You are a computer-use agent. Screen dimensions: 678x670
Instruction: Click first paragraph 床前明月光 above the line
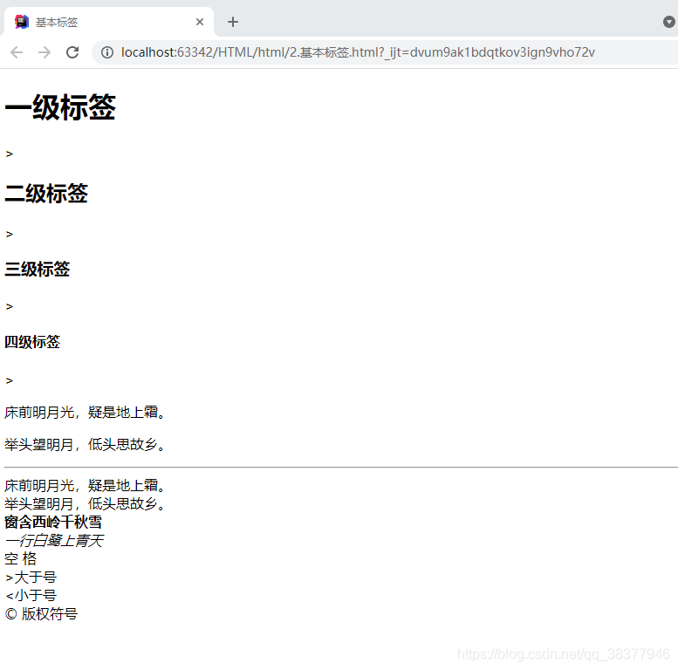(x=85, y=413)
